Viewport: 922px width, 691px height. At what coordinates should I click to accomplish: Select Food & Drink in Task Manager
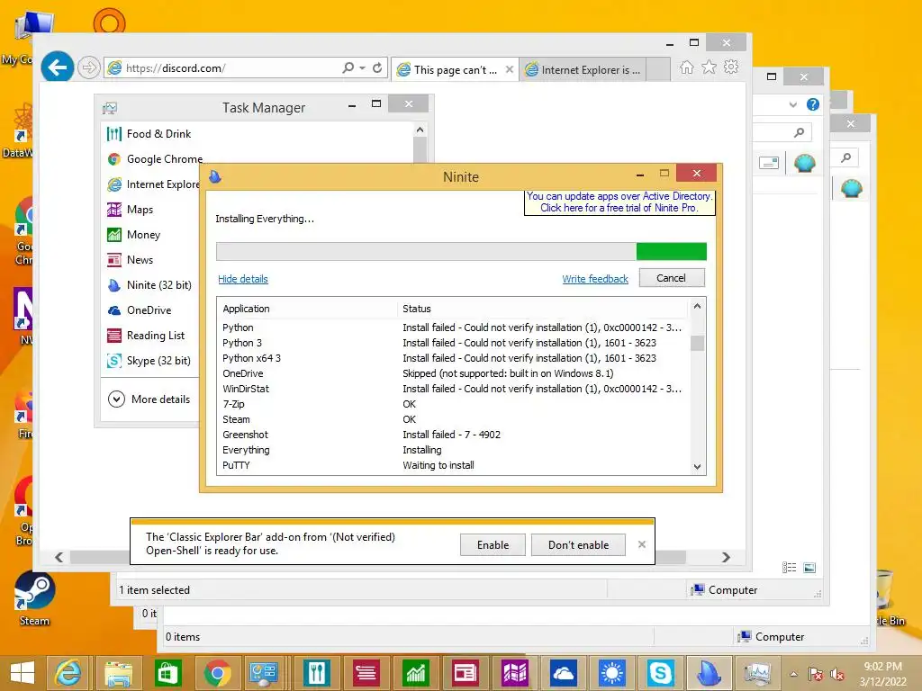[x=149, y=134]
